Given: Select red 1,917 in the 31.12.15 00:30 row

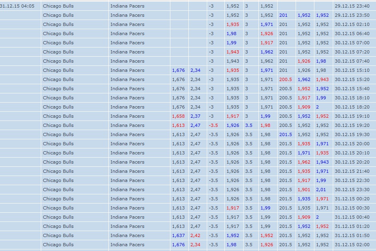Looking at the screenshot, I should (x=233, y=208).
